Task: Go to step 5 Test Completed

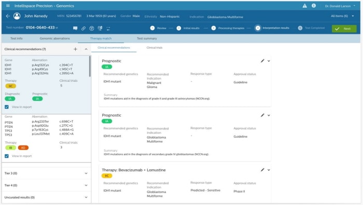Action: click(x=311, y=28)
